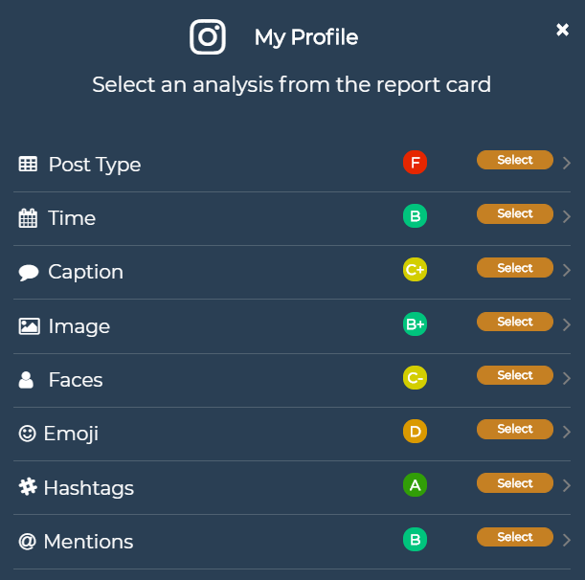The height and width of the screenshot is (580, 585).
Task: Close the My Profile report dialog
Action: (563, 30)
